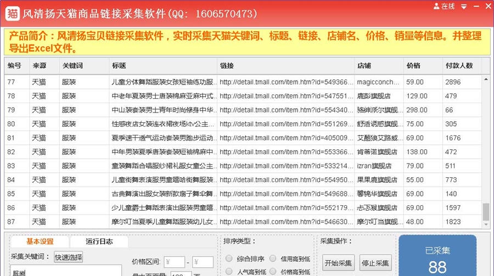494x276 pixels.
Task: Switch to the 基本设置 tab
Action: tap(40, 241)
